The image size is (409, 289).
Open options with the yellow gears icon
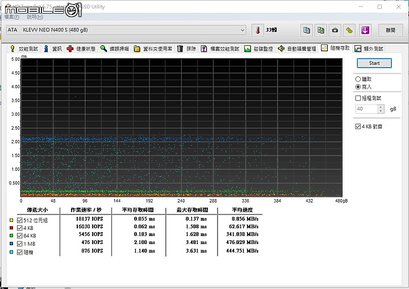[x=349, y=30]
